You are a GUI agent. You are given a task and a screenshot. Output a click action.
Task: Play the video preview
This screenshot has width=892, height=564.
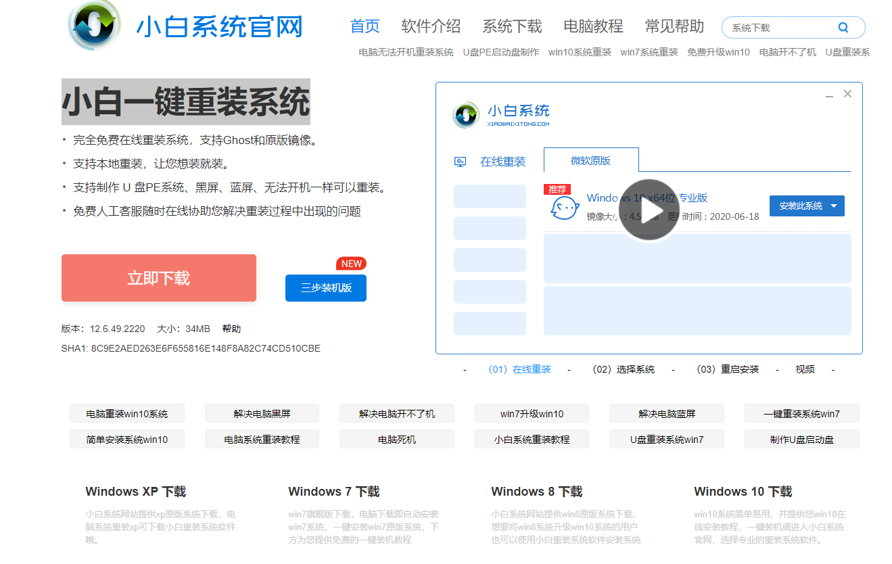point(649,210)
